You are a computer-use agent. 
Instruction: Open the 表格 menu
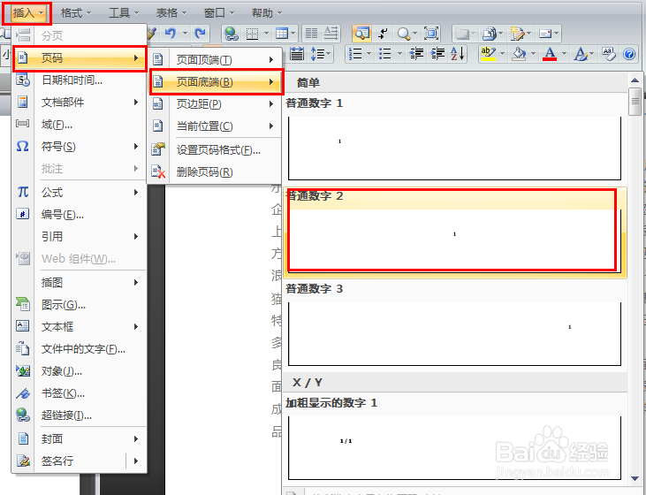[x=171, y=13]
